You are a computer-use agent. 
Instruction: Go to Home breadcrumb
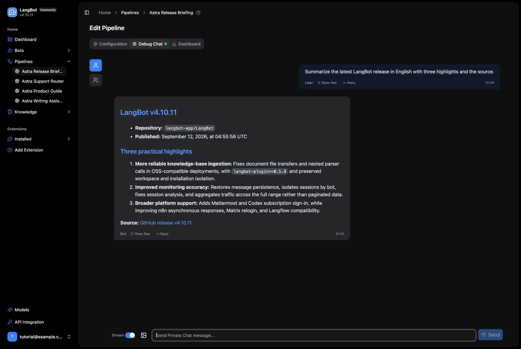pos(105,13)
